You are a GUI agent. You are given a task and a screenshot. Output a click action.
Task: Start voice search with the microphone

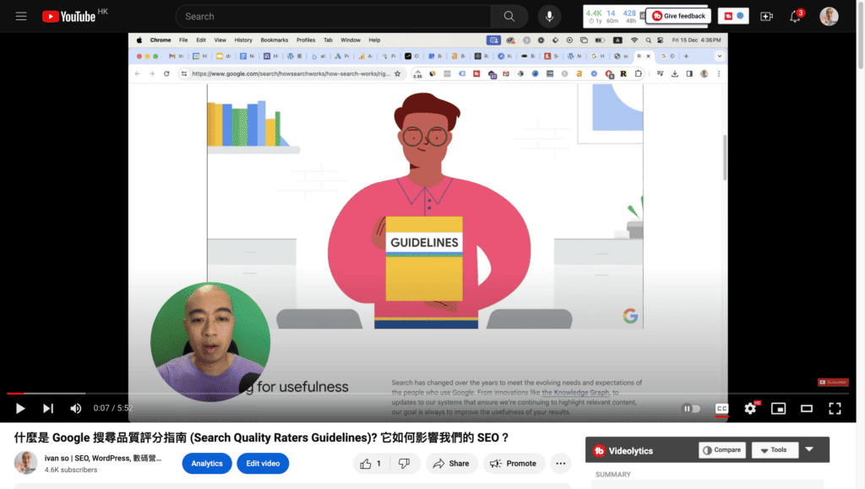point(549,17)
